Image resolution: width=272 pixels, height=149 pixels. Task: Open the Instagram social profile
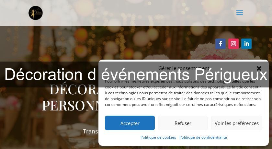click(x=233, y=44)
